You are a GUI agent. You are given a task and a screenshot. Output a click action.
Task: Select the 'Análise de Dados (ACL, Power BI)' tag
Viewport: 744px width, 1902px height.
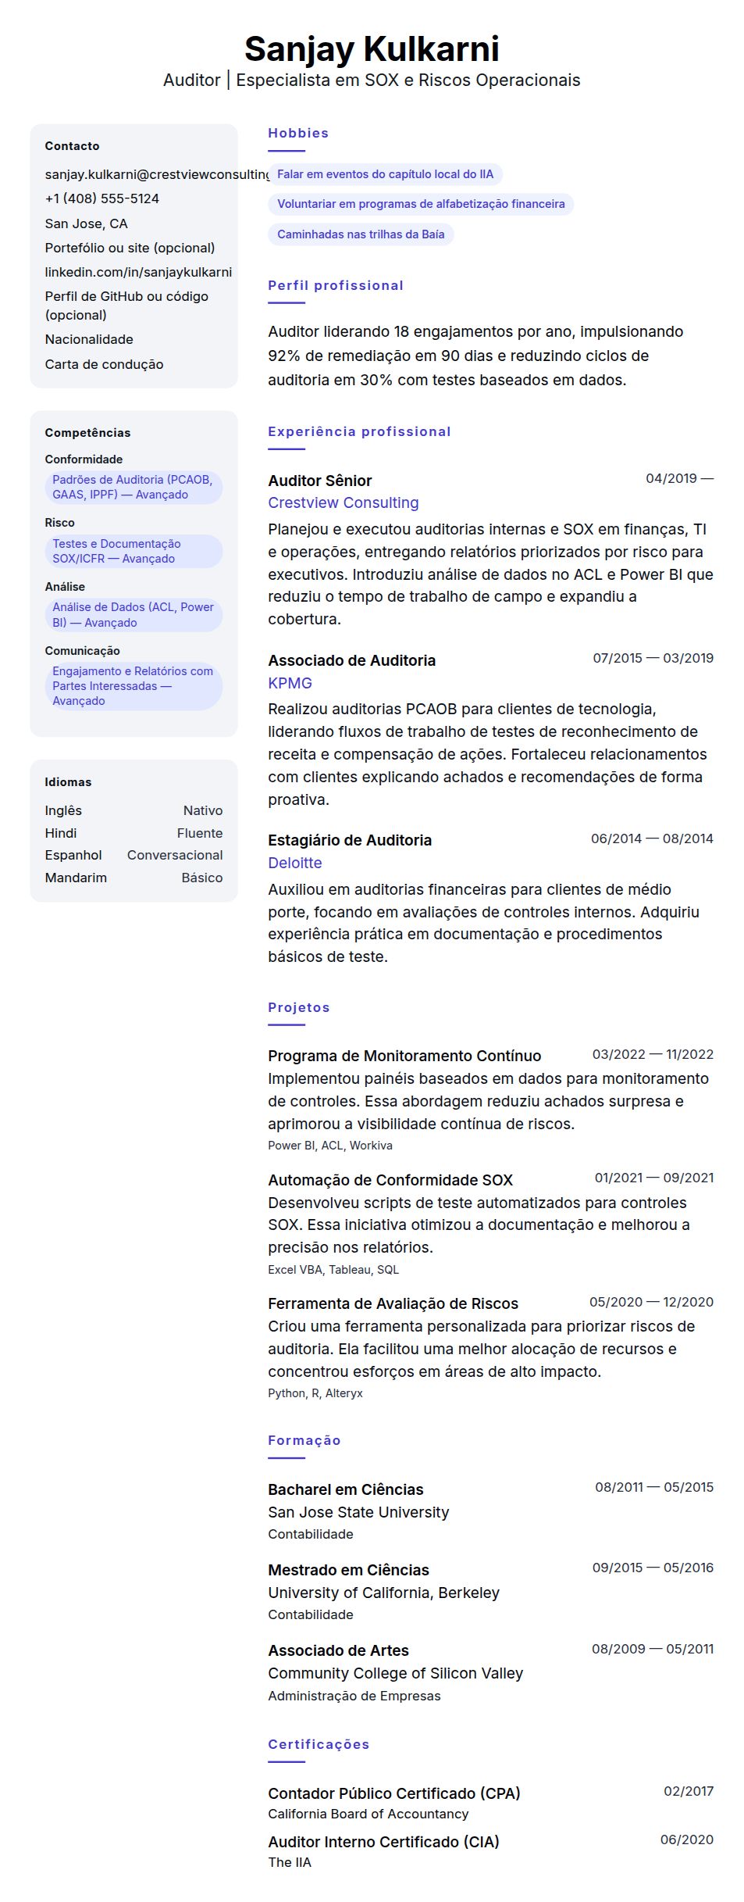coord(133,615)
